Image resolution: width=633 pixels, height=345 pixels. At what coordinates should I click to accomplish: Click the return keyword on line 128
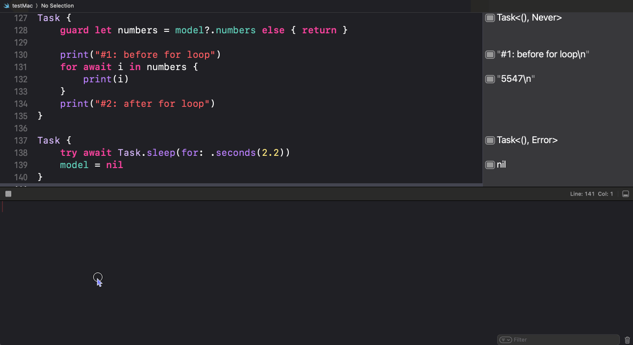(319, 30)
